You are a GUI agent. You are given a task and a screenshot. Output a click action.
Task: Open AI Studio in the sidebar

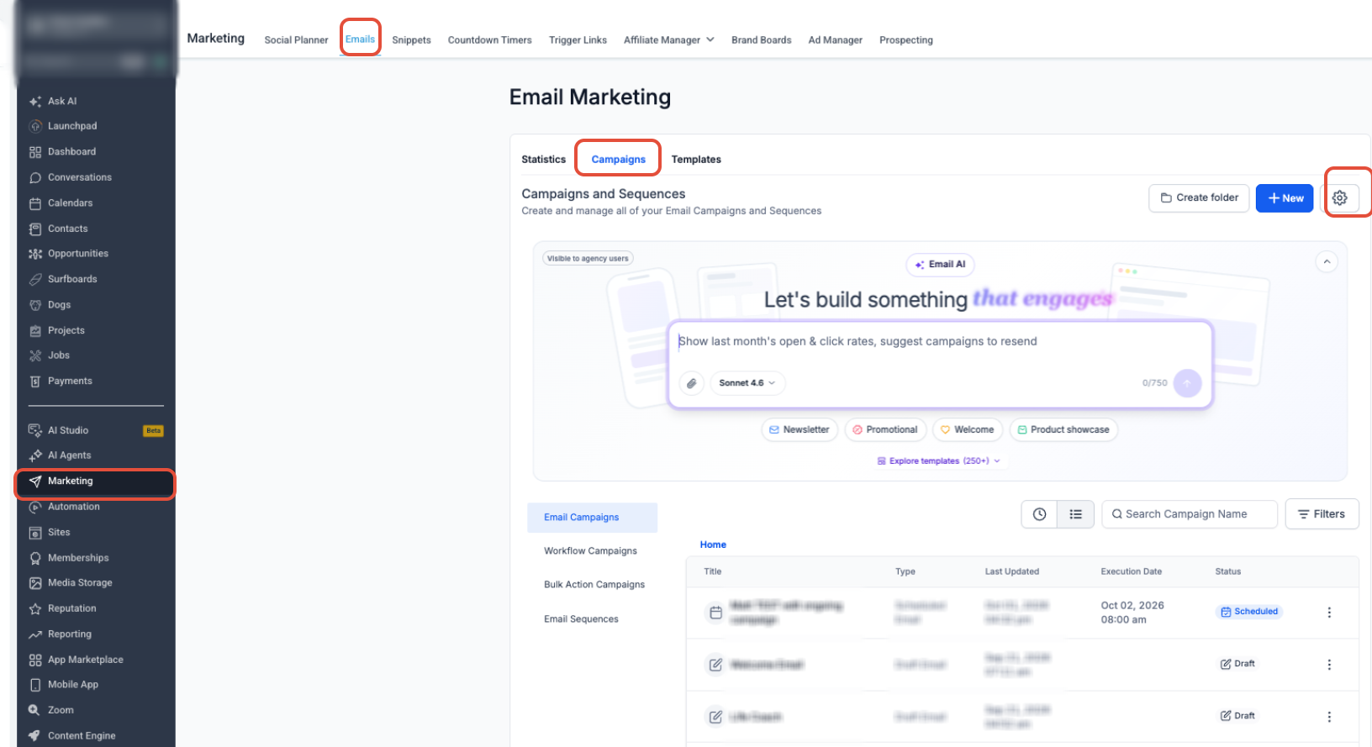click(68, 430)
